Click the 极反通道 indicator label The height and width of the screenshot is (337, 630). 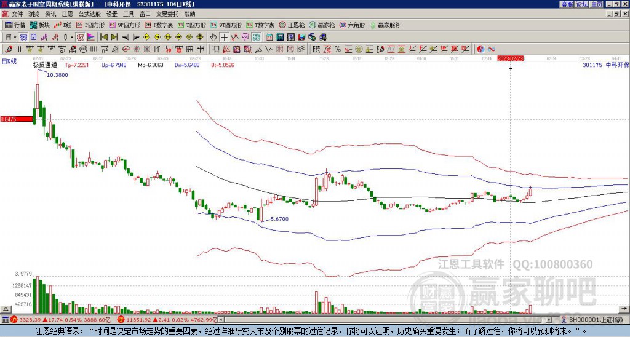pos(45,65)
